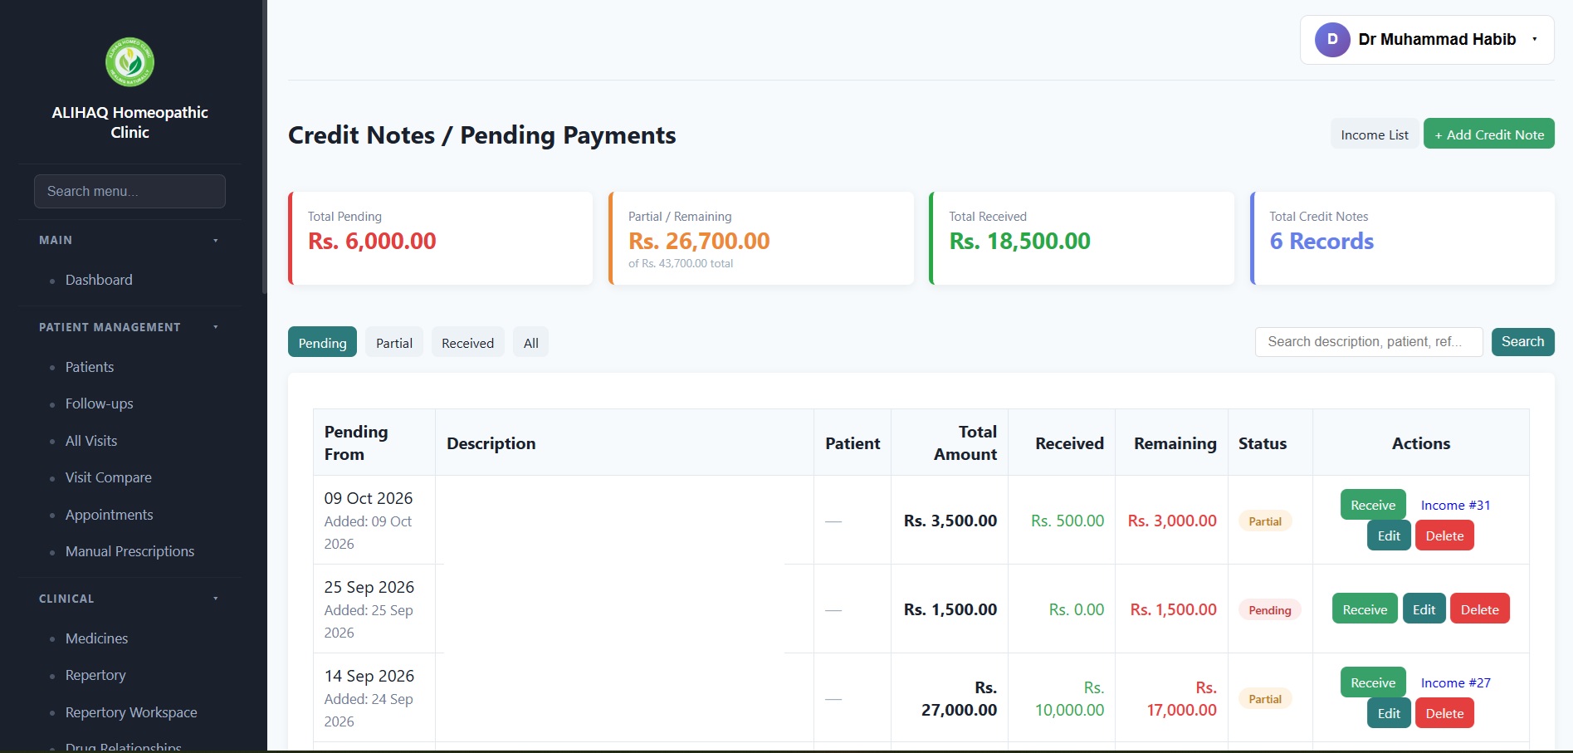Open Visit Compare page
The image size is (1573, 753).
pyautogui.click(x=108, y=477)
